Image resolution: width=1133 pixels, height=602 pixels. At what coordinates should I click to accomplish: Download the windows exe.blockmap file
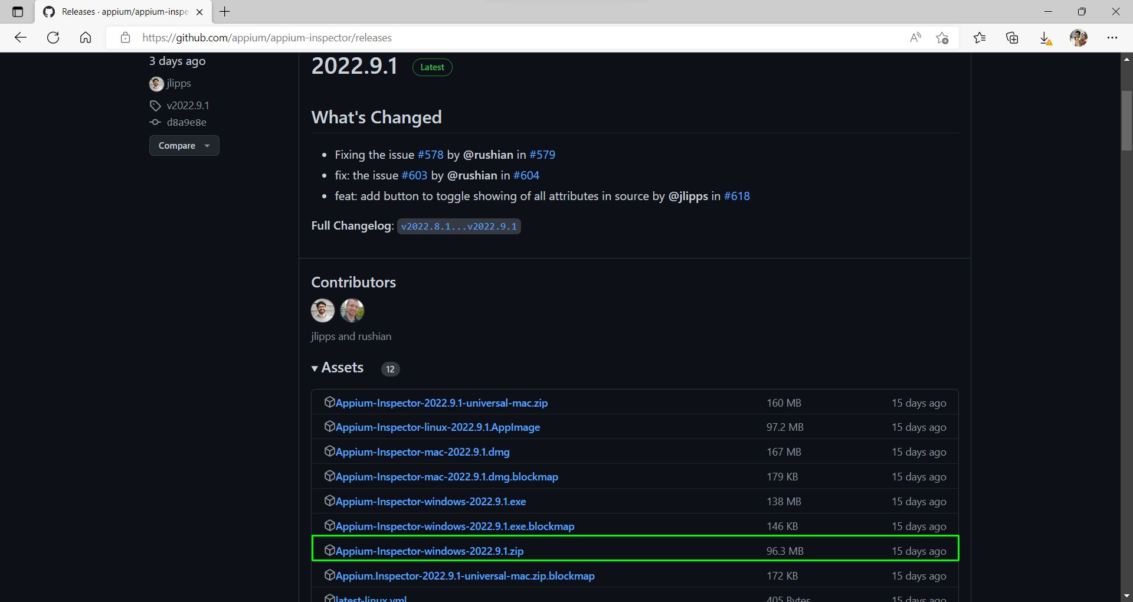point(455,526)
